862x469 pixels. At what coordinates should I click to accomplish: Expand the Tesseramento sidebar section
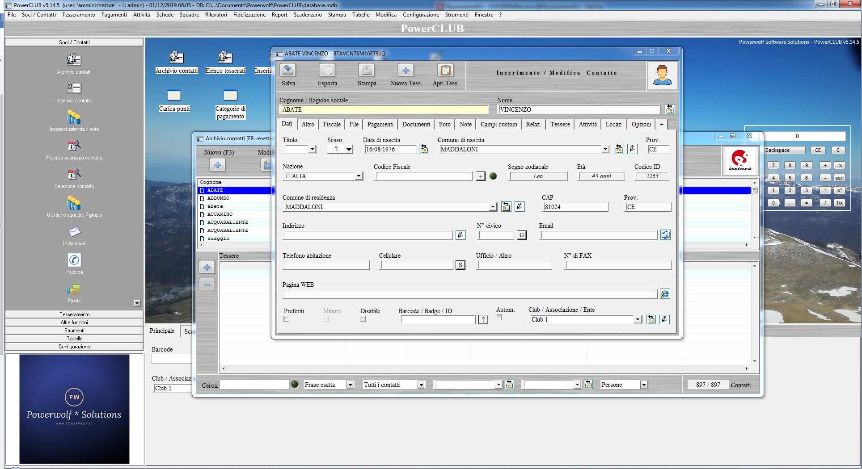coord(74,314)
